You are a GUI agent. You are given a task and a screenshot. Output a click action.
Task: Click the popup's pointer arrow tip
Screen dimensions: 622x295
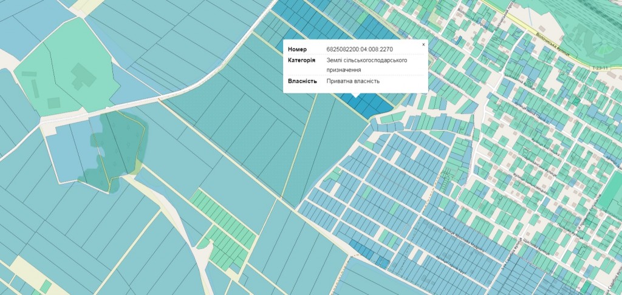pyautogui.click(x=355, y=97)
